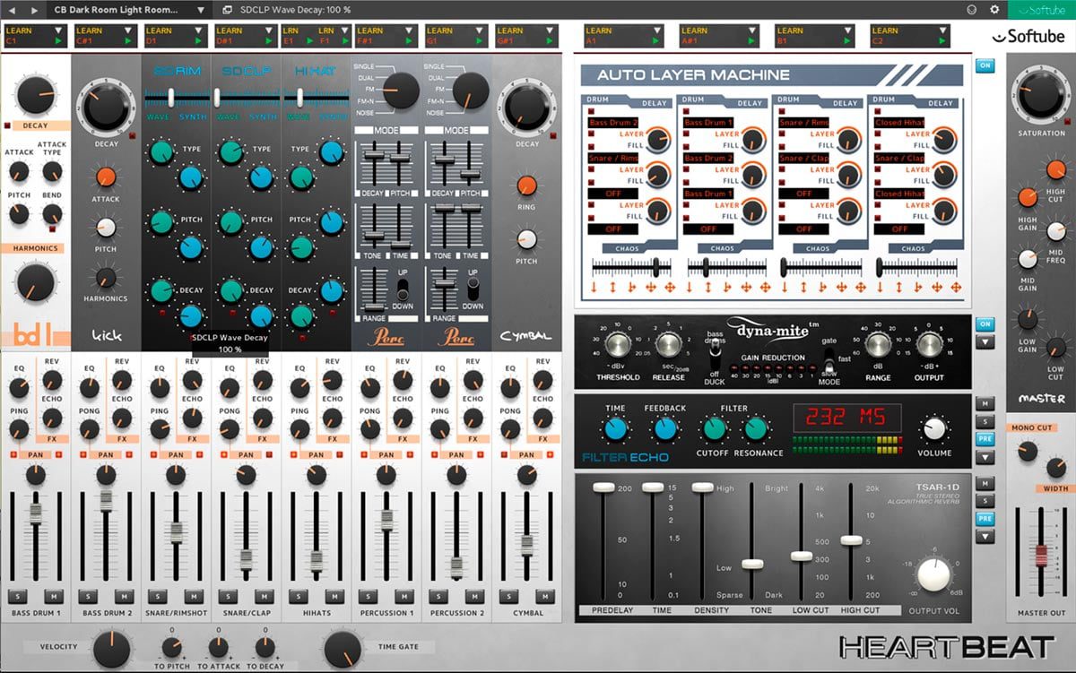The height and width of the screenshot is (673, 1076).
Task: Click the Dyna-mite output knob
Action: tap(929, 345)
